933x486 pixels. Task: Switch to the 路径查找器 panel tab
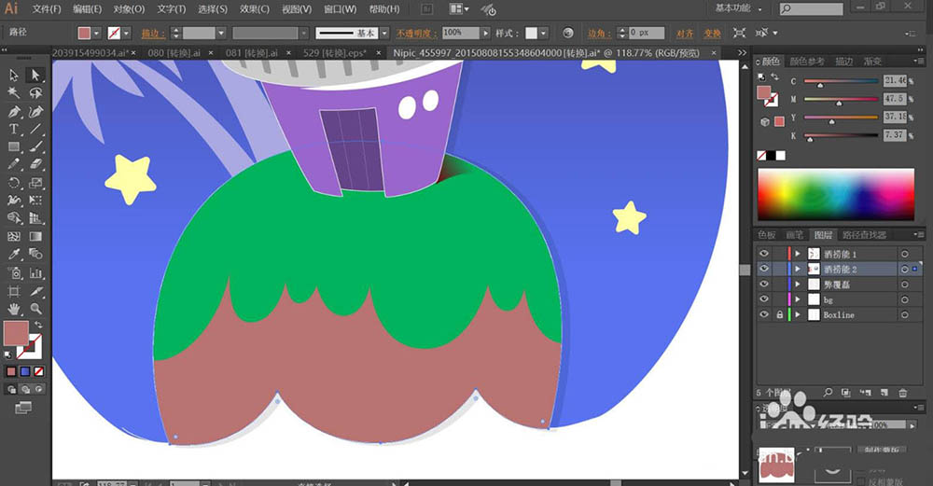[864, 236]
